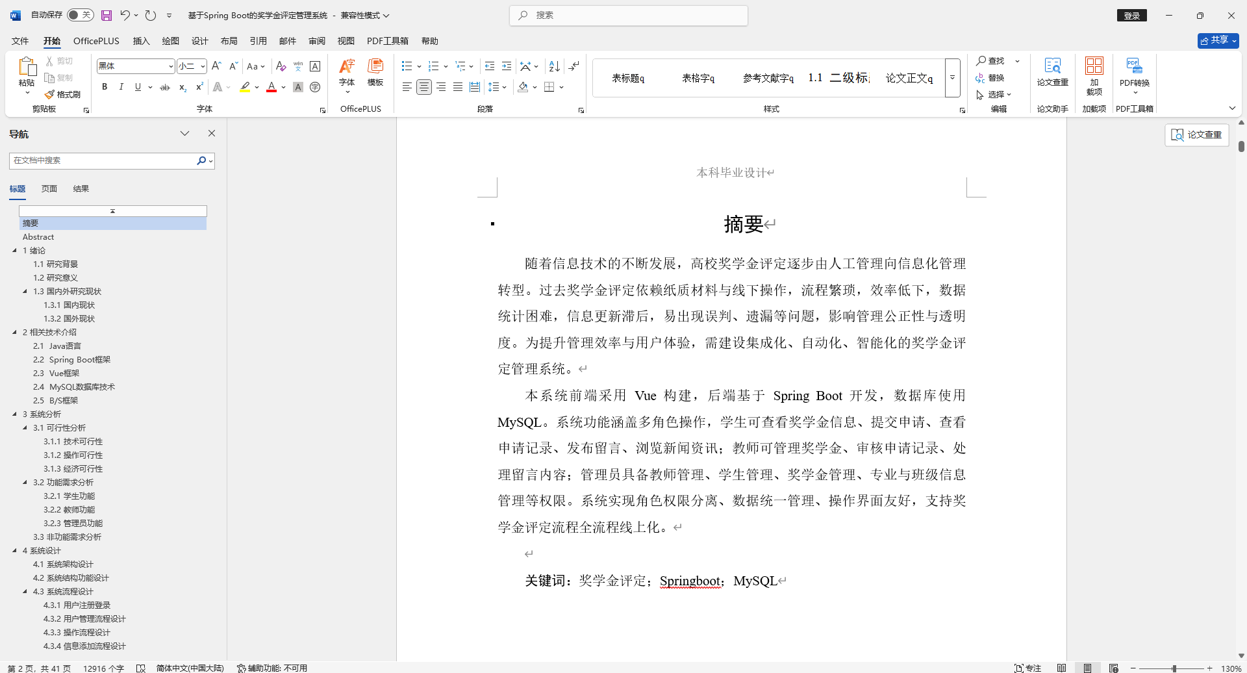Open the 共享 share button
The image size is (1247, 673).
click(x=1217, y=40)
